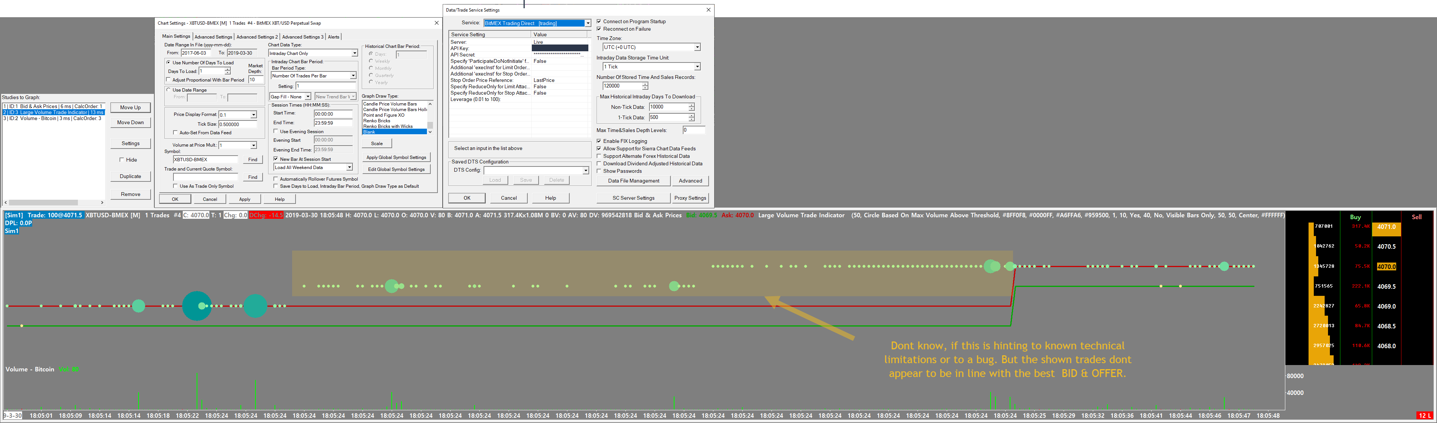Click the Apply Global Symbol Settings button
This screenshot has height=423, width=1437.
click(x=396, y=157)
